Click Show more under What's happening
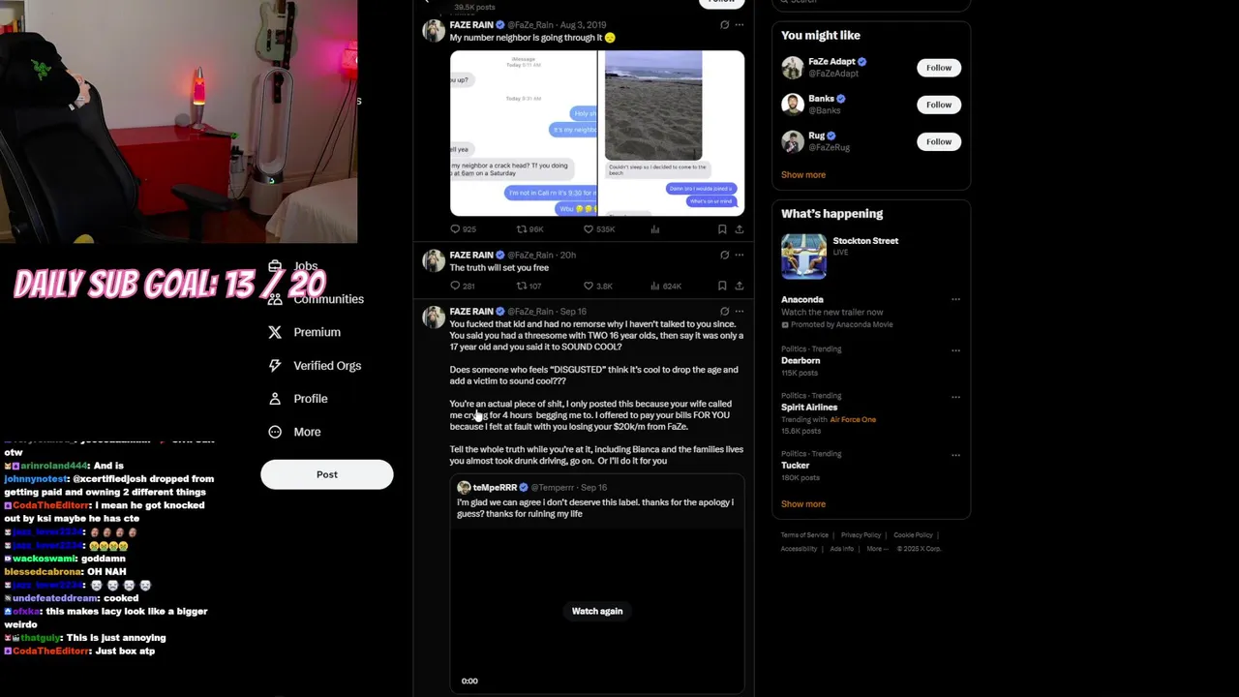 [x=803, y=504]
